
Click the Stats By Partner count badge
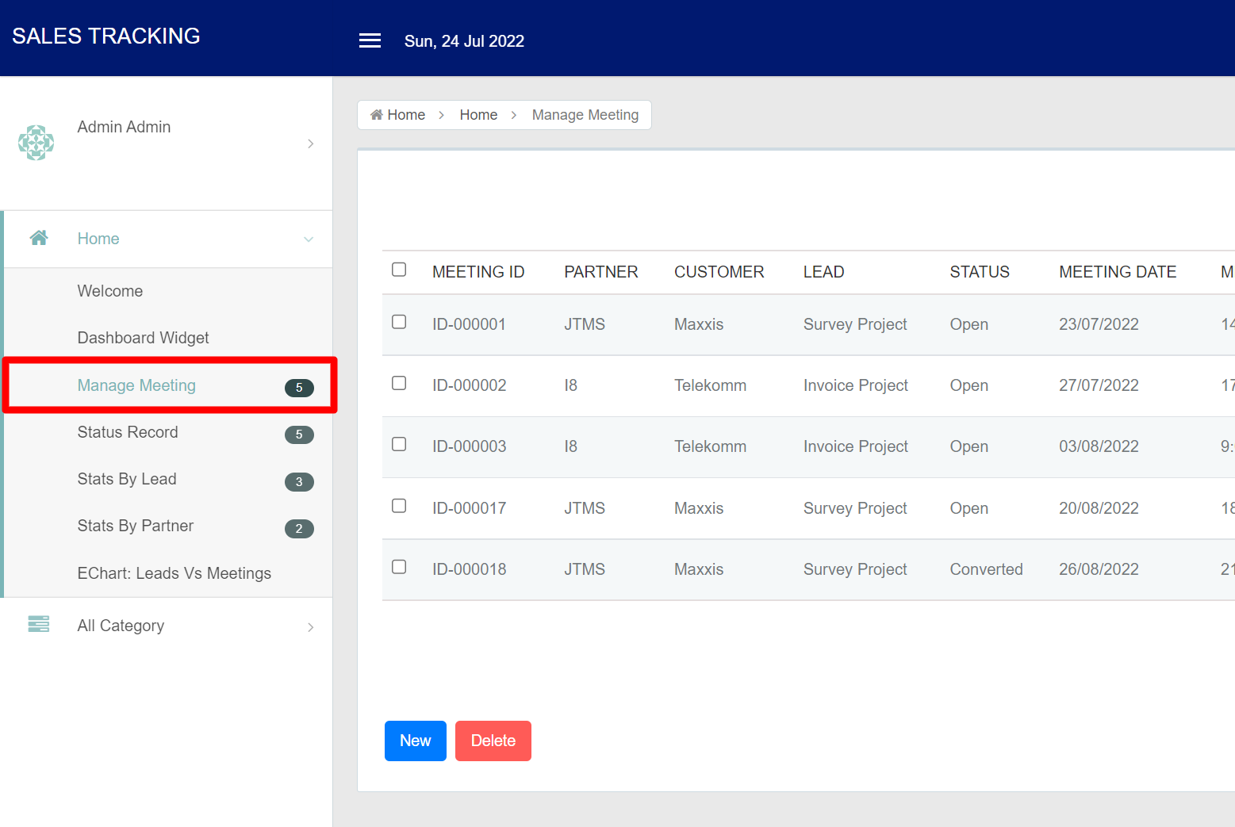coord(299,528)
